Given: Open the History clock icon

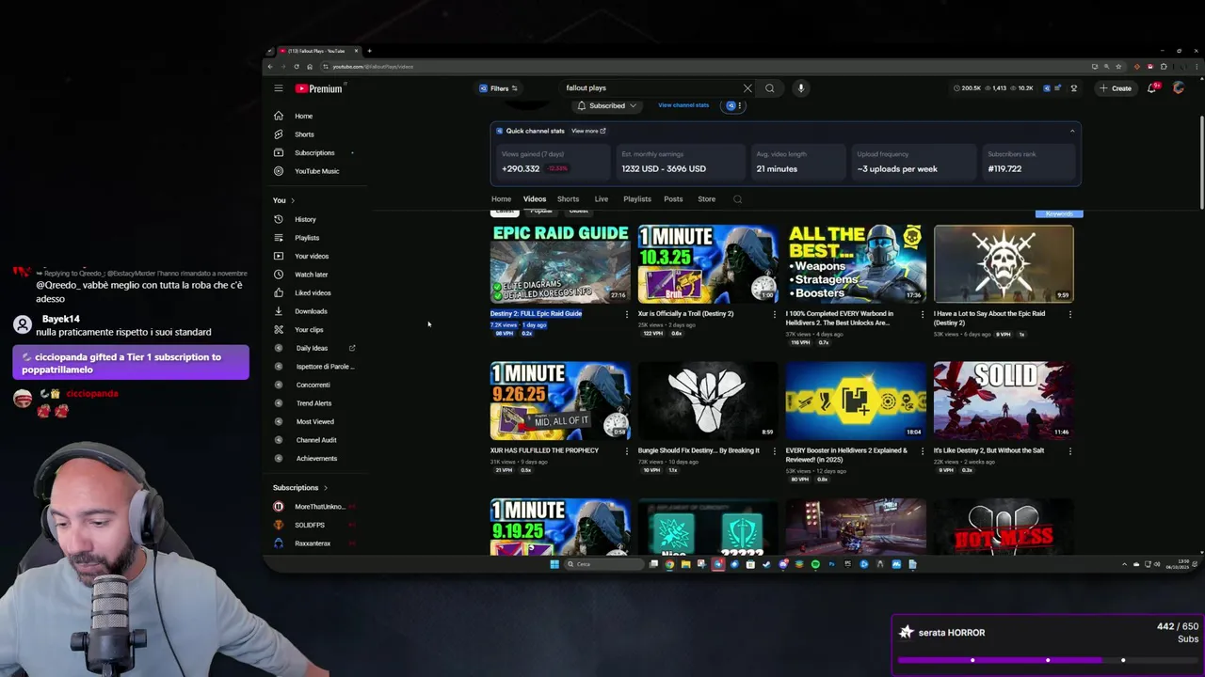Looking at the screenshot, I should [x=278, y=219].
